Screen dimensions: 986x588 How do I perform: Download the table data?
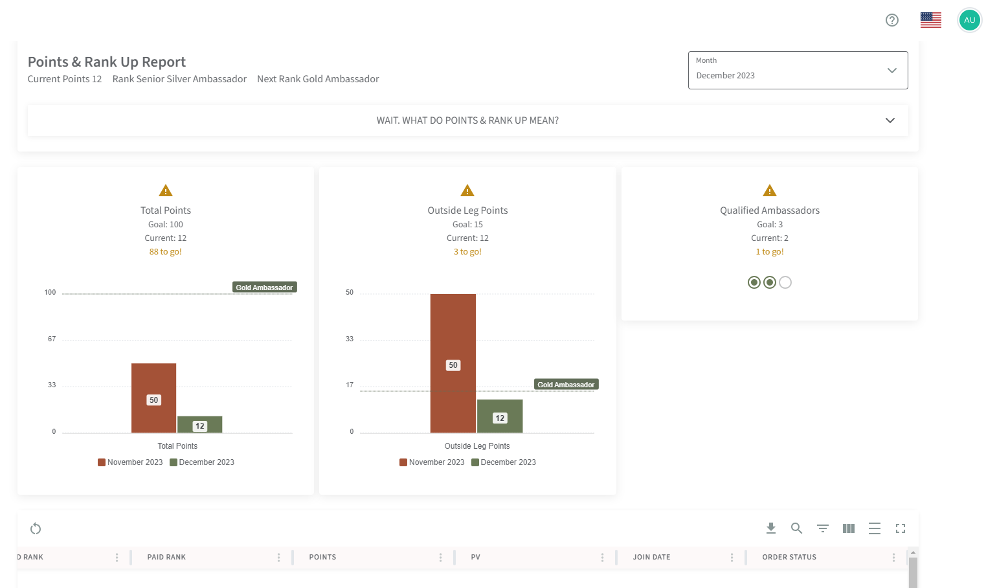coord(770,528)
